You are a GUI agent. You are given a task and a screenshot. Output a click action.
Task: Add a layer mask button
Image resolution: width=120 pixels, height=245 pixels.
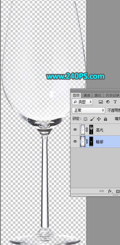click(x=118, y=191)
